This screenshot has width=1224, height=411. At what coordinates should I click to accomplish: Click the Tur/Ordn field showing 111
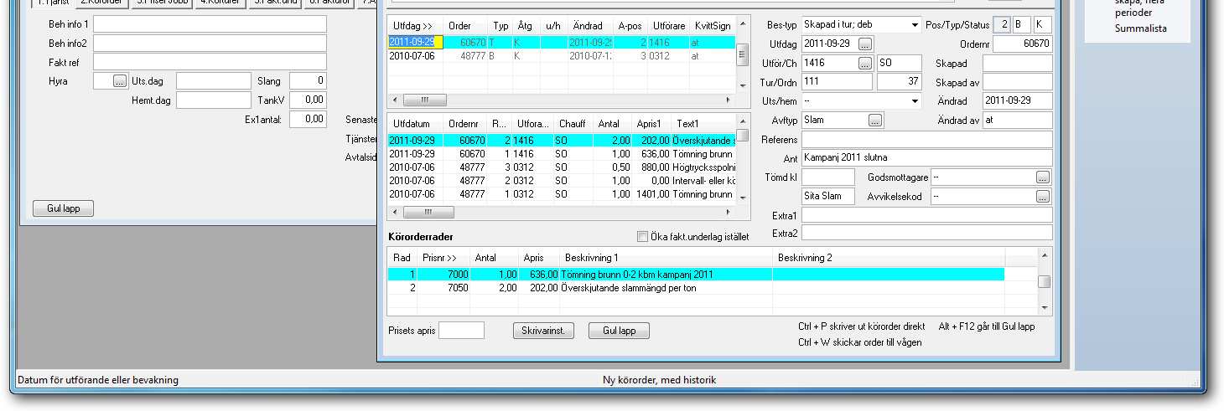click(837, 82)
